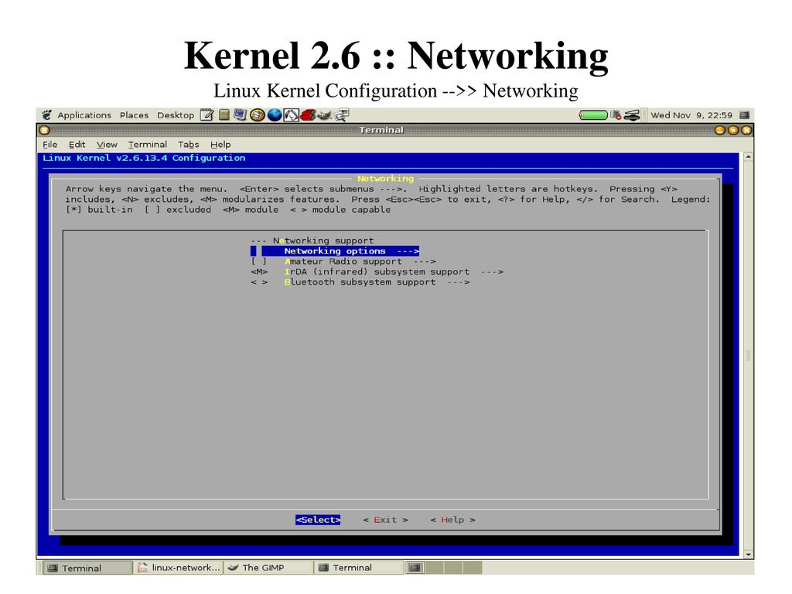Open the GNOME foot Applications icon

47,115
